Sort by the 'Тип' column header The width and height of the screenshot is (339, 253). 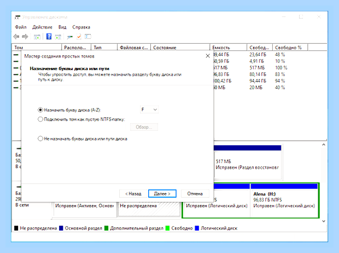pyautogui.click(x=104, y=48)
